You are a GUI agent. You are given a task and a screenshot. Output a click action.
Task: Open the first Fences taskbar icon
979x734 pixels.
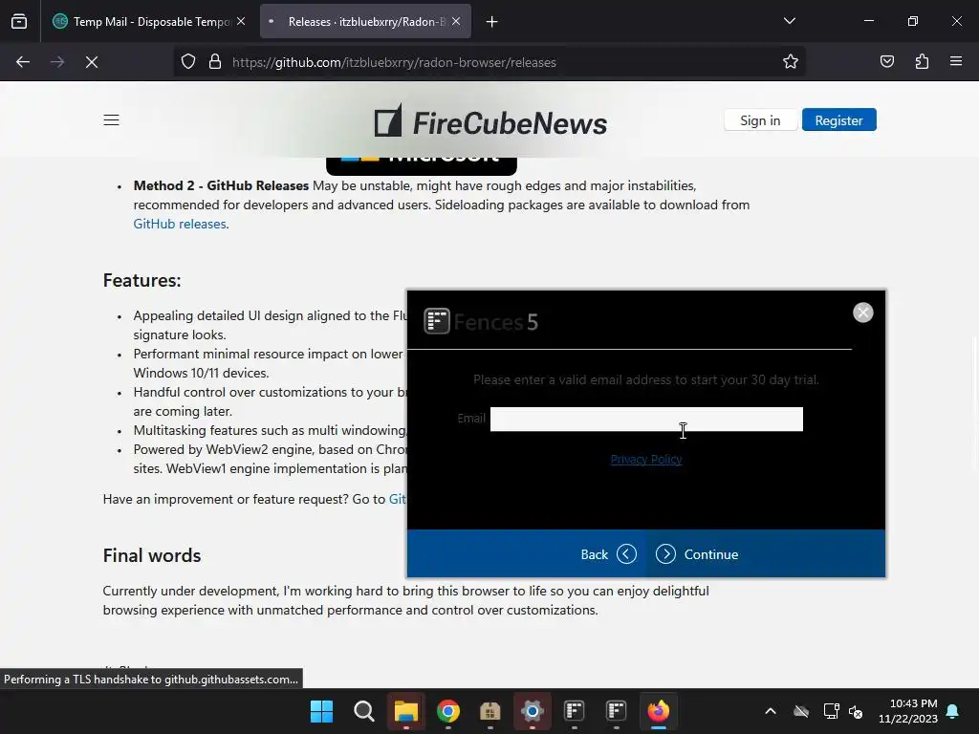click(x=574, y=711)
